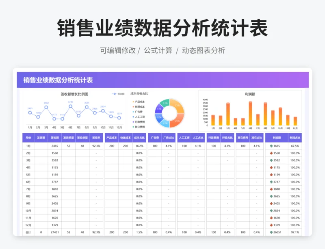Screen dimensions: 325x249
Task: Click the 其它费用 legend entry
Action: (139, 127)
